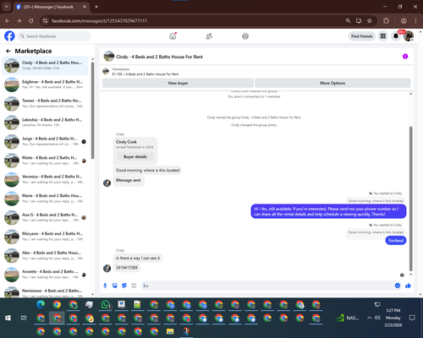The image size is (423, 338).
Task: Click the address bar URL
Action: coord(99,21)
